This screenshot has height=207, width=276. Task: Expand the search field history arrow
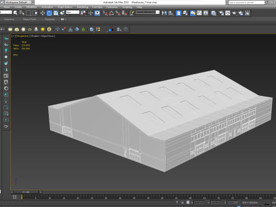[x=227, y=2]
